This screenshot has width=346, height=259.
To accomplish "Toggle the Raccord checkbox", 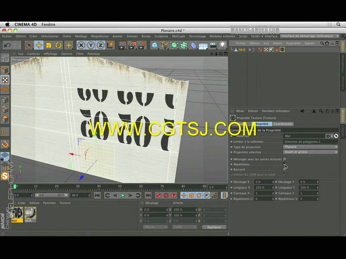I will 285,169.
